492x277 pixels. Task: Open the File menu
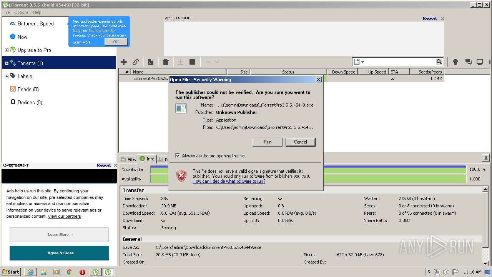click(x=7, y=12)
